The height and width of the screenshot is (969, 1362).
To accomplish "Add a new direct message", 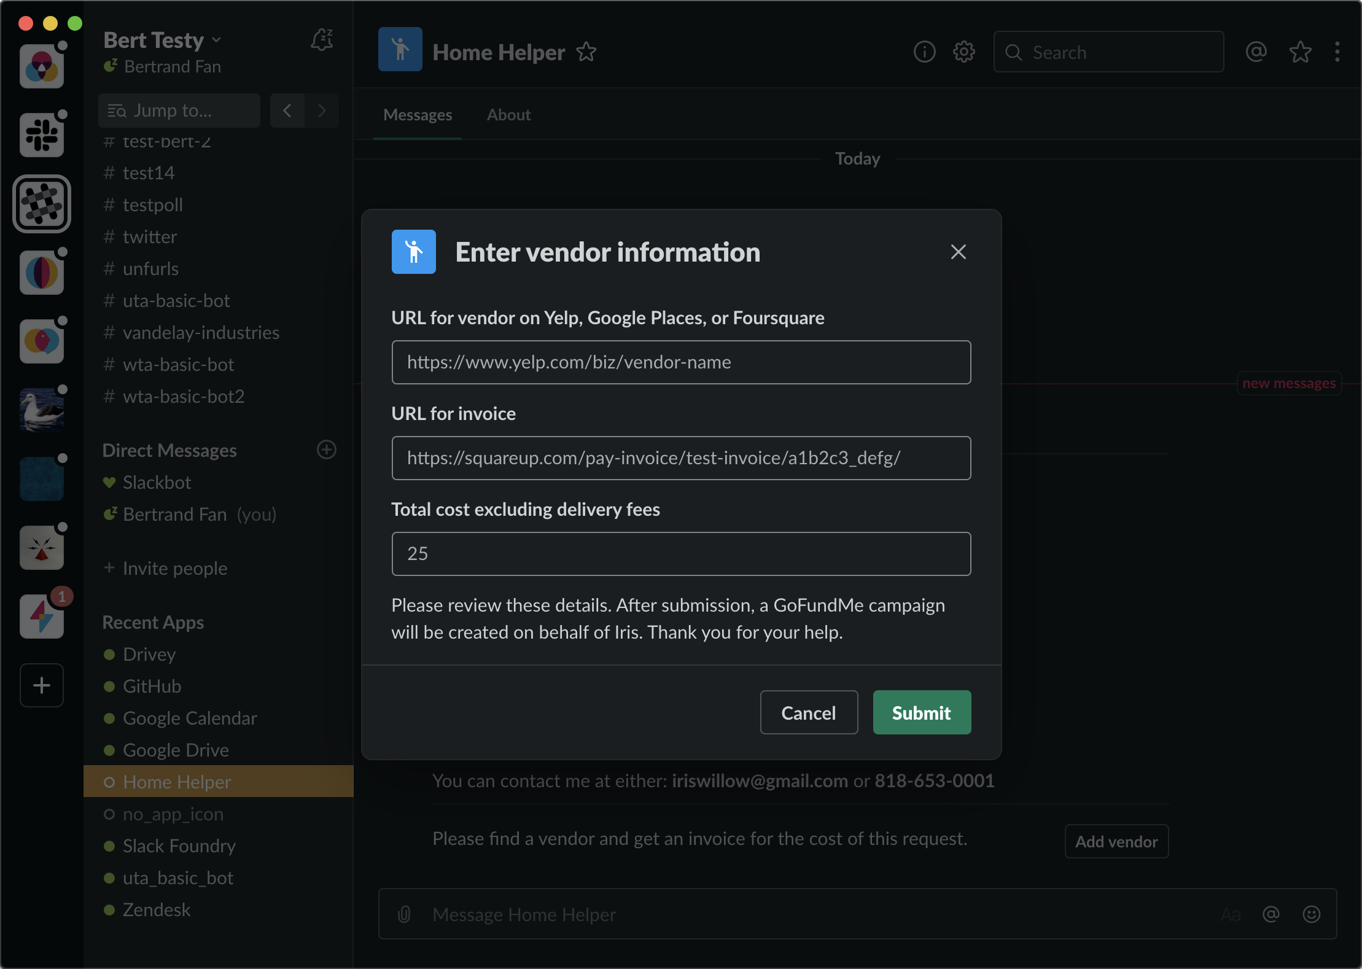I will [x=326, y=450].
